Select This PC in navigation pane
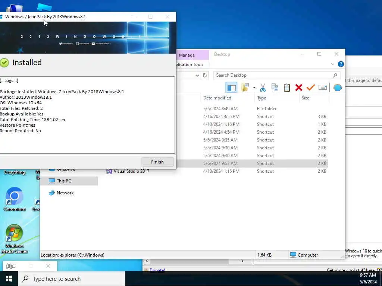The height and width of the screenshot is (286, 382). coord(64,181)
